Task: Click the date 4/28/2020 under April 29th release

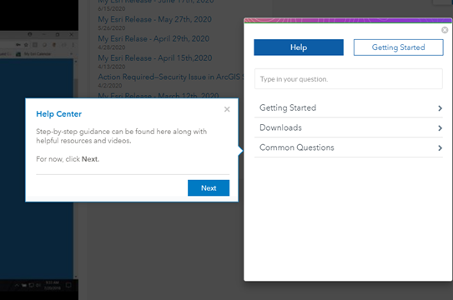Action: coord(112,47)
